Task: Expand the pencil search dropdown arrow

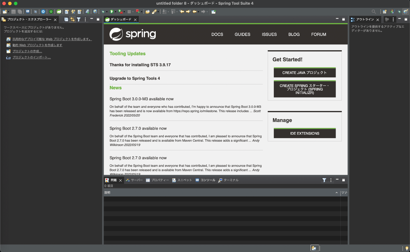Action: (158, 12)
